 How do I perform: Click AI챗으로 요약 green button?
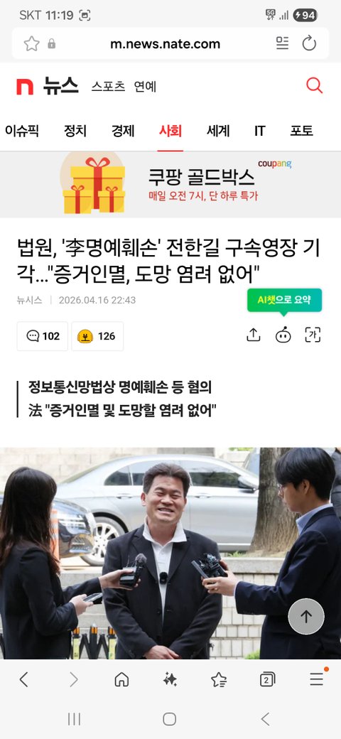(x=284, y=300)
